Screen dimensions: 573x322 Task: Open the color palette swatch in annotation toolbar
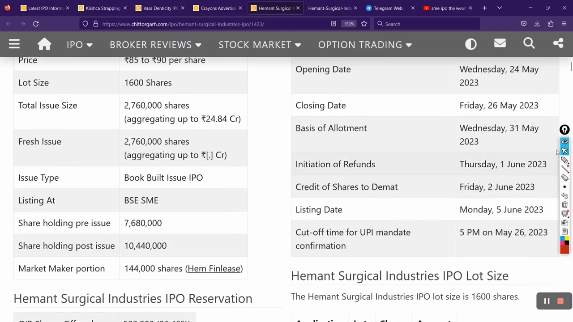pos(564,240)
